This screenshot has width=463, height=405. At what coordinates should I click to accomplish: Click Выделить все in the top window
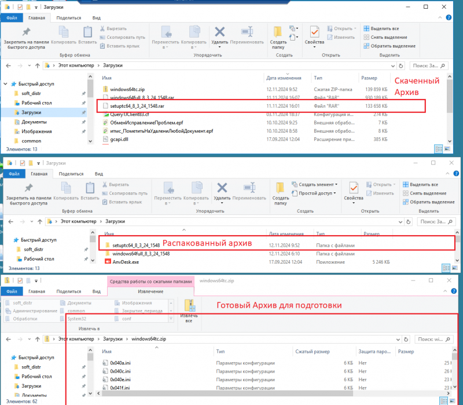381,28
